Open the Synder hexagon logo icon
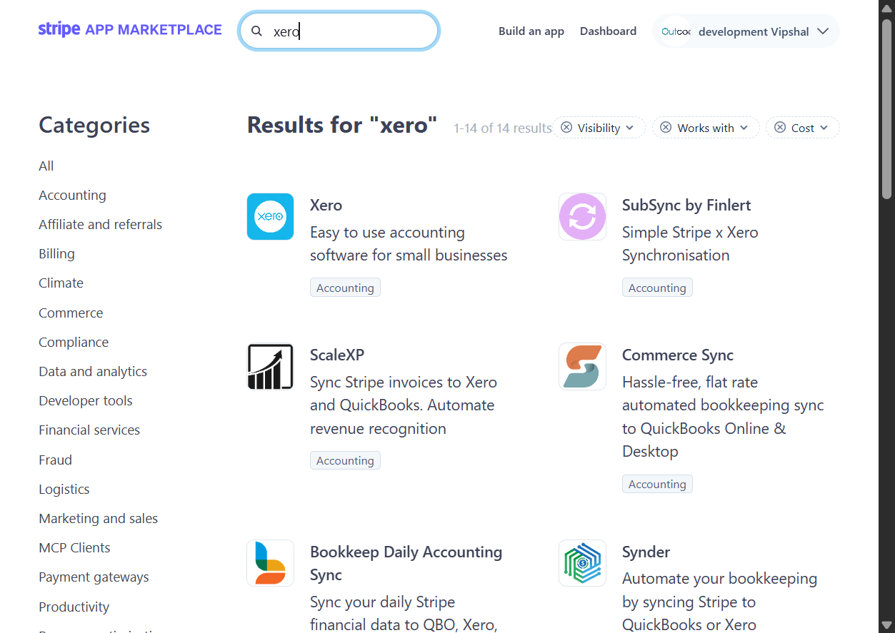The image size is (895, 633). (582, 563)
